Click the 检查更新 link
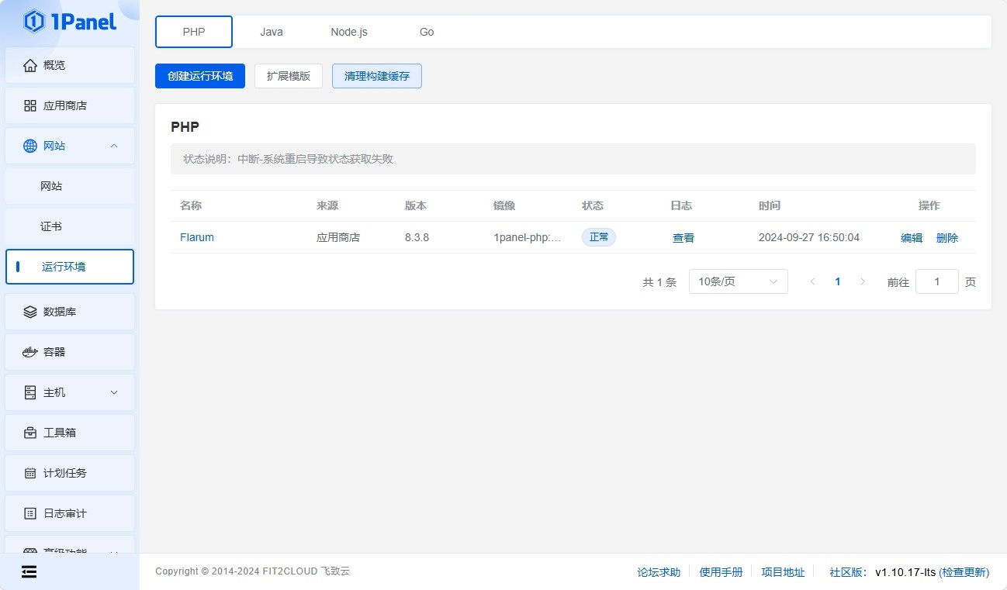 tap(964, 572)
